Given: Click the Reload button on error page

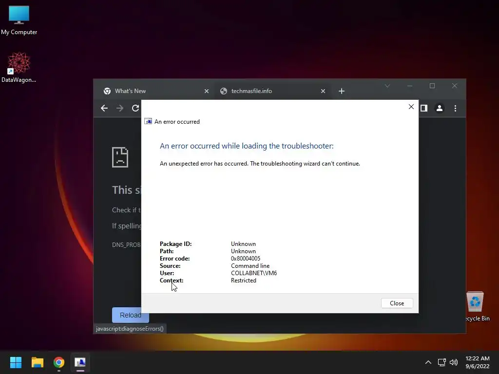Looking at the screenshot, I should pos(131,315).
